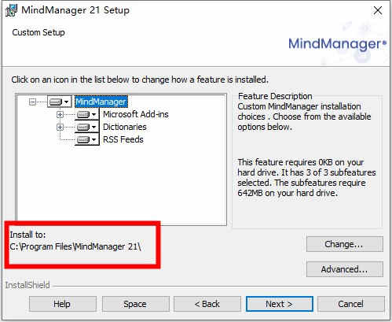Close the MindManager 21 Setup window
This screenshot has width=392, height=322.
click(378, 10)
